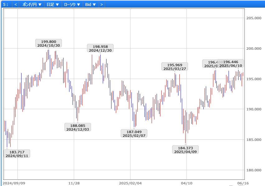Click the 198.958 2024/12/30 high label

(100, 48)
